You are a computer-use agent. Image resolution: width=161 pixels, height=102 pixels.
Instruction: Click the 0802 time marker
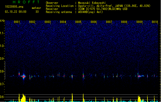(x=32, y=22)
